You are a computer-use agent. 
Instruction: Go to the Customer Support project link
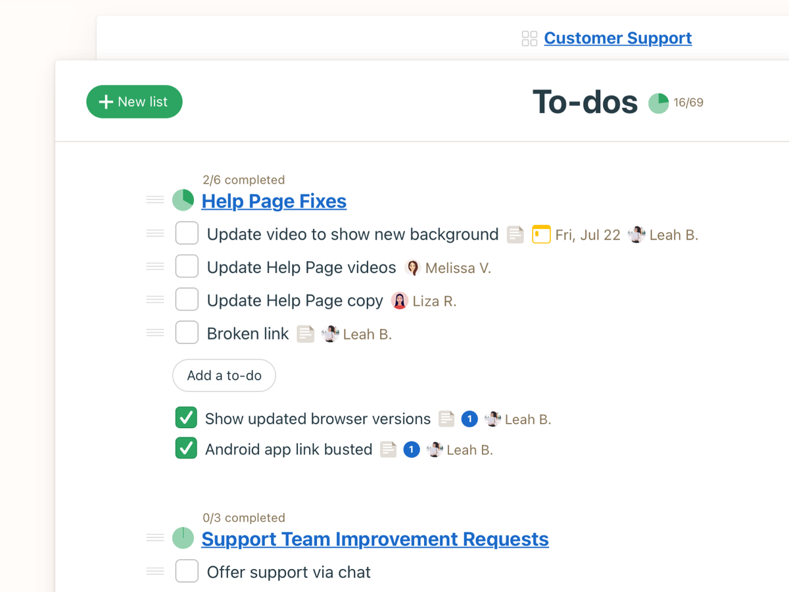coord(617,38)
